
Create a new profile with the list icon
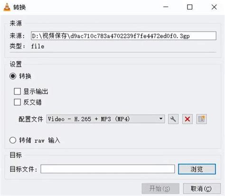201,119
